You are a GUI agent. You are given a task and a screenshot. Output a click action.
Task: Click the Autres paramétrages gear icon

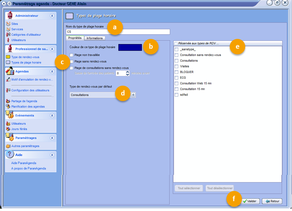pyautogui.click(x=8, y=146)
